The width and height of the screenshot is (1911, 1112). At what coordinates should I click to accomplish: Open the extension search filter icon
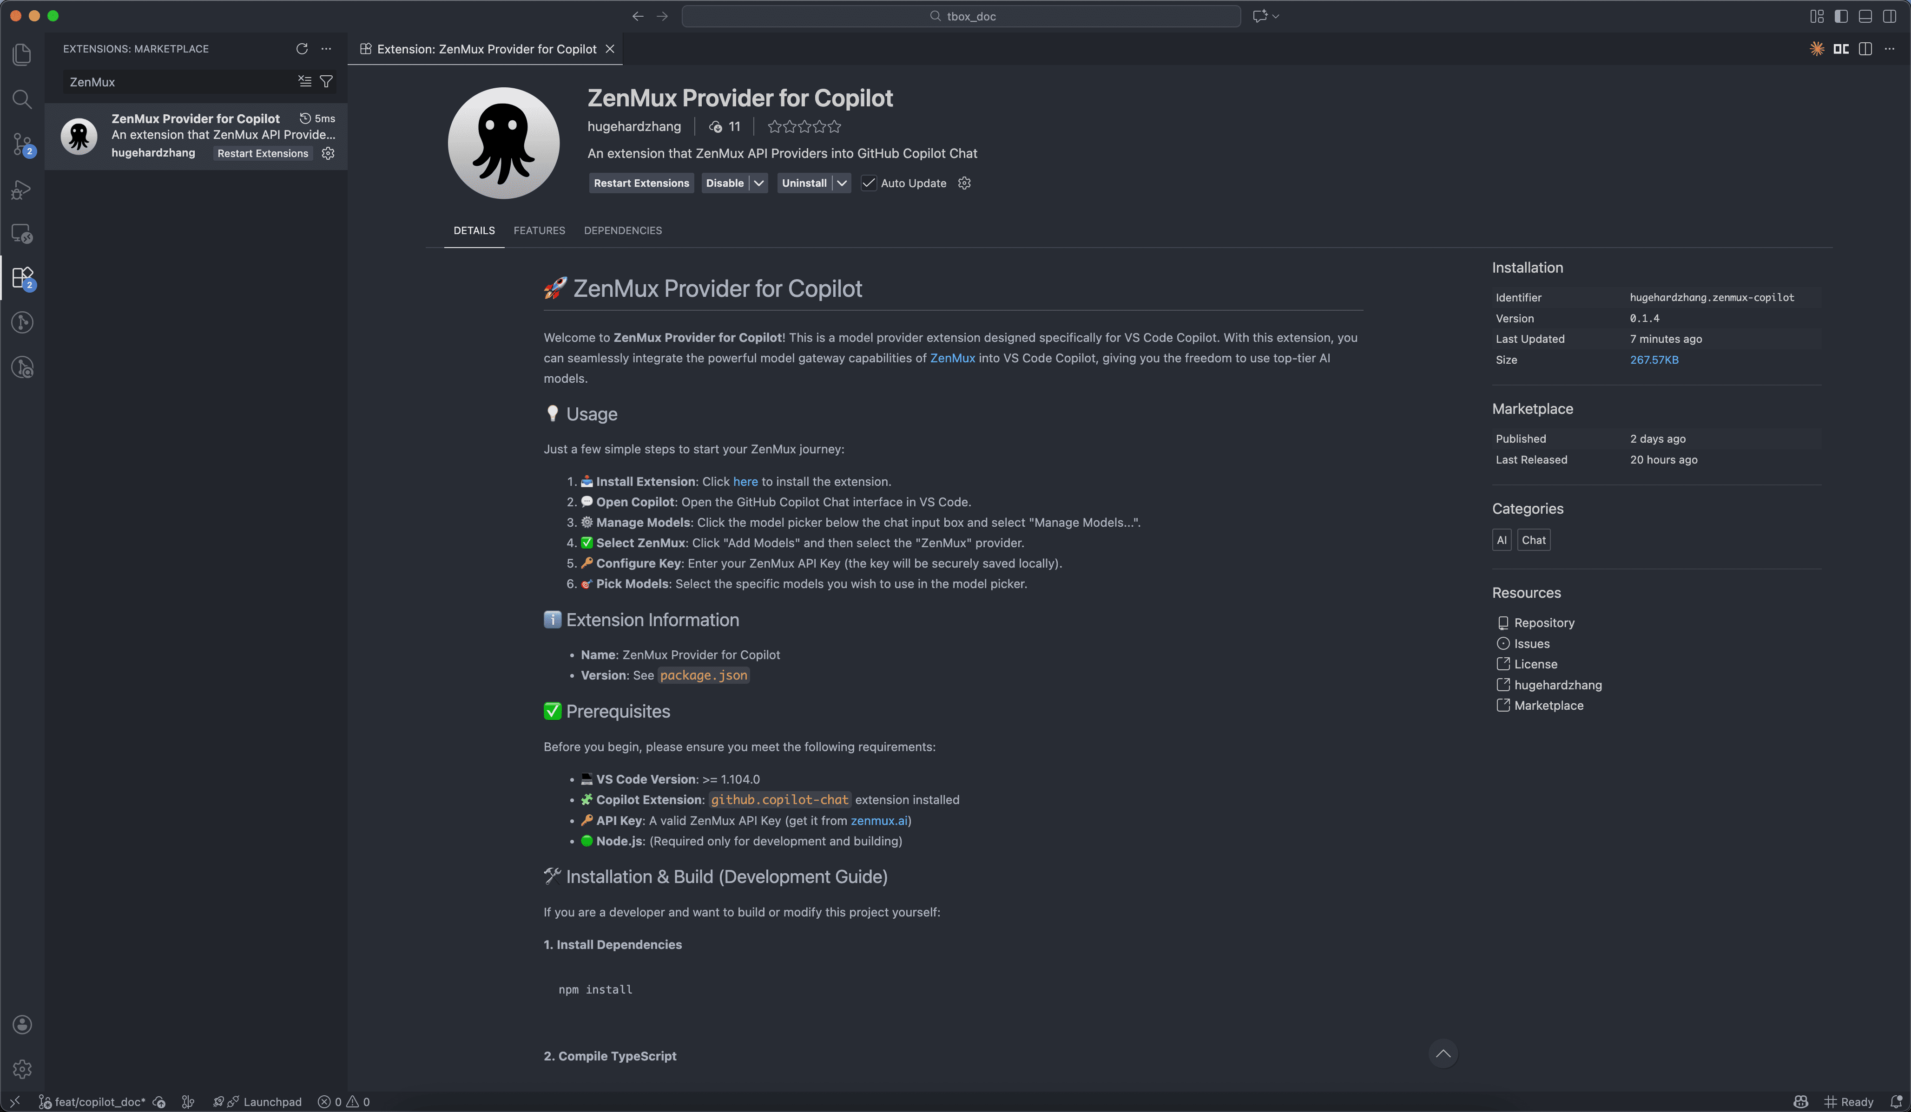326,81
